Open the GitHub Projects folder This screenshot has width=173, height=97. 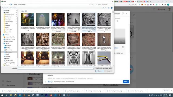[x=9, y=21]
